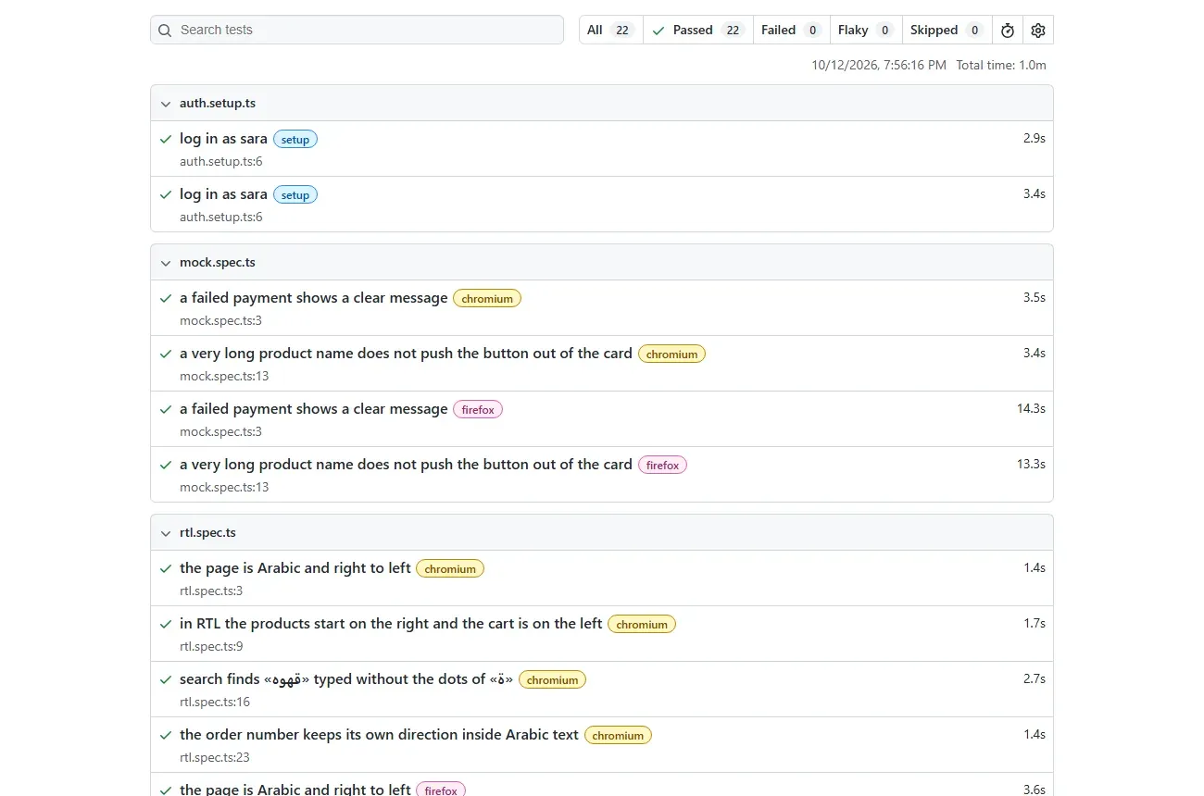Filter to Passed tests
Image resolution: width=1204 pixels, height=796 pixels.
pos(698,31)
